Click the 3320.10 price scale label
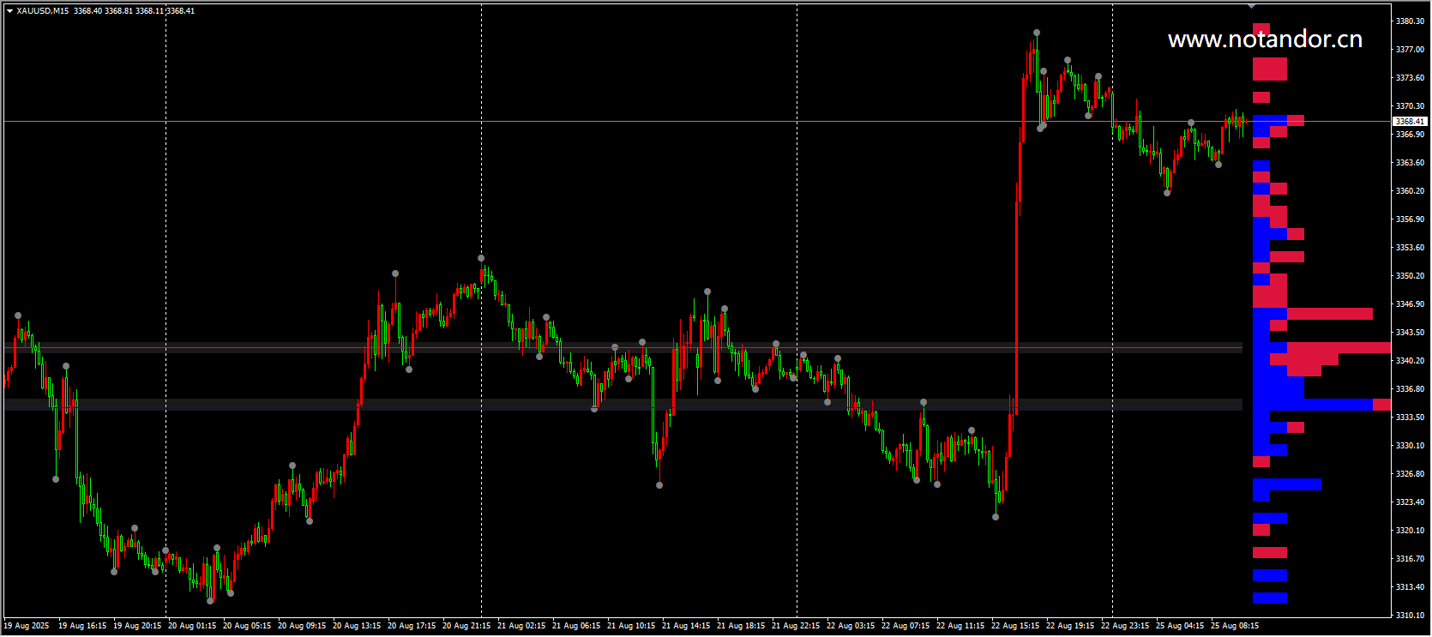 pyautogui.click(x=1411, y=531)
